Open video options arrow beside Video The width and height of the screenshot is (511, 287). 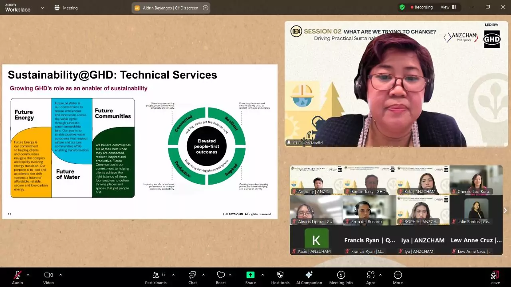click(x=61, y=275)
